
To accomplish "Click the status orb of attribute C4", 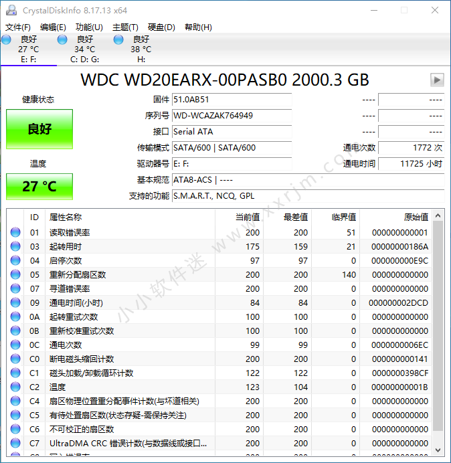I will coord(15,401).
